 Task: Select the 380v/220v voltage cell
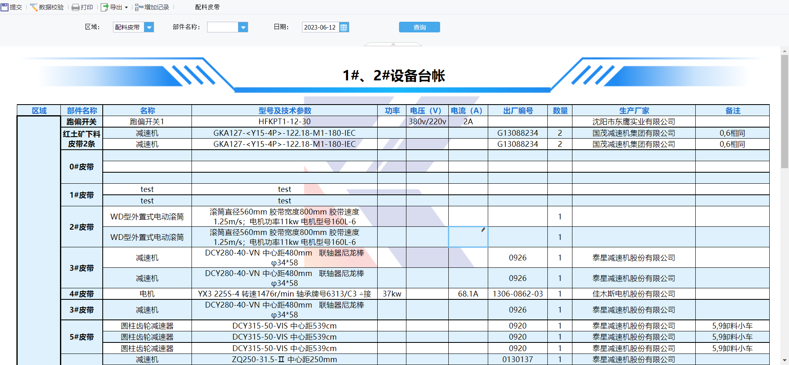(x=427, y=122)
